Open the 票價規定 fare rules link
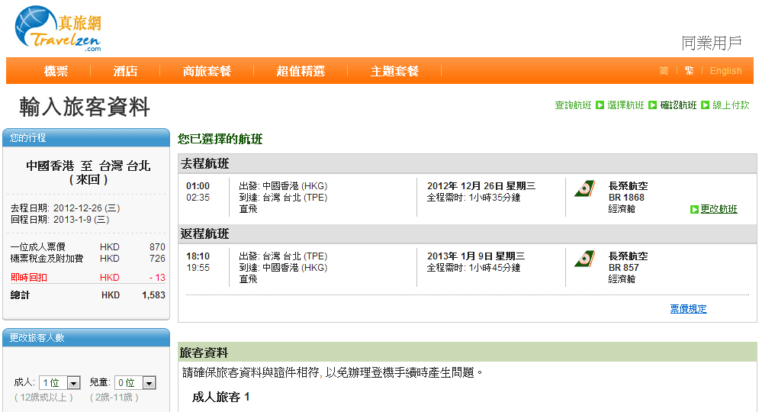This screenshot has height=412, width=762. (x=688, y=309)
